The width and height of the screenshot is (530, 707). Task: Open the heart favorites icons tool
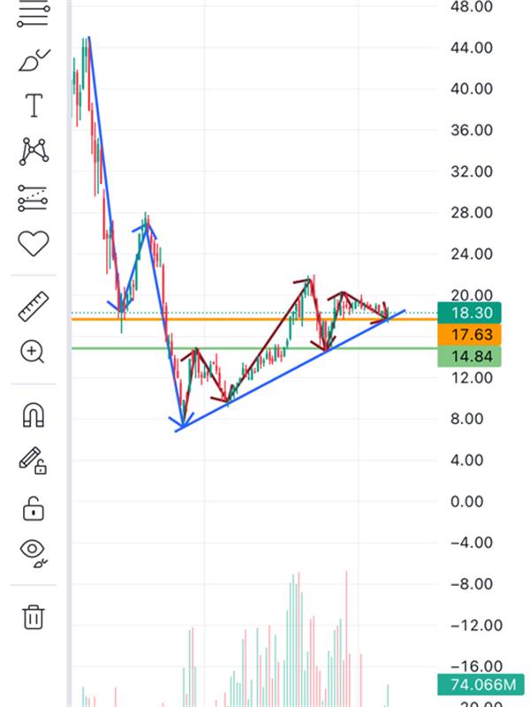[34, 244]
